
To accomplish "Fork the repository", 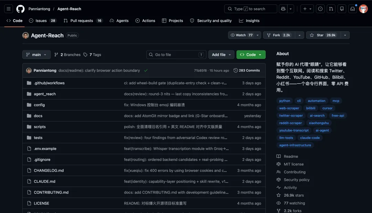I will point(279,35).
